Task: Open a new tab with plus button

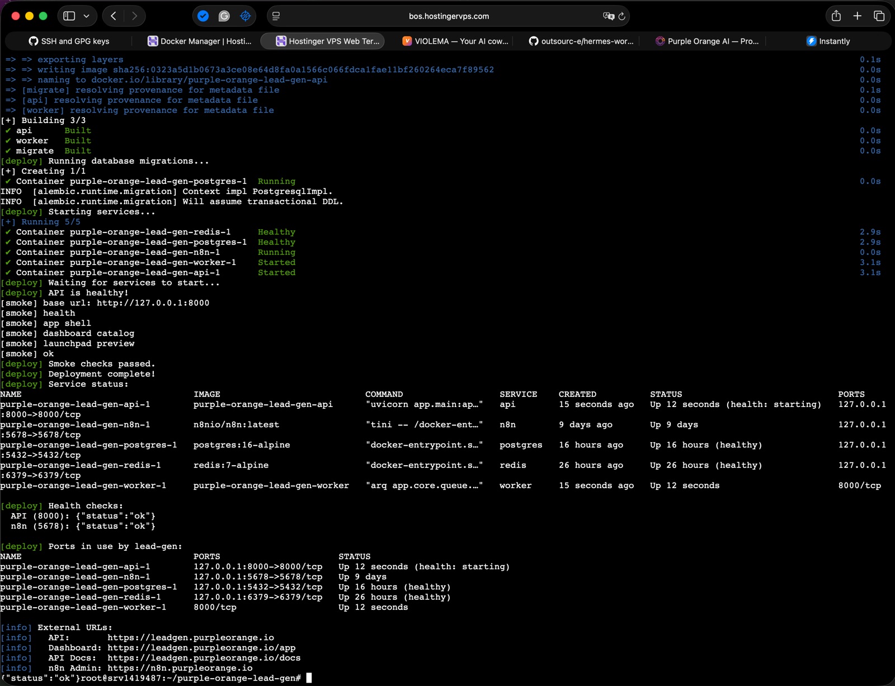Action: [x=858, y=16]
